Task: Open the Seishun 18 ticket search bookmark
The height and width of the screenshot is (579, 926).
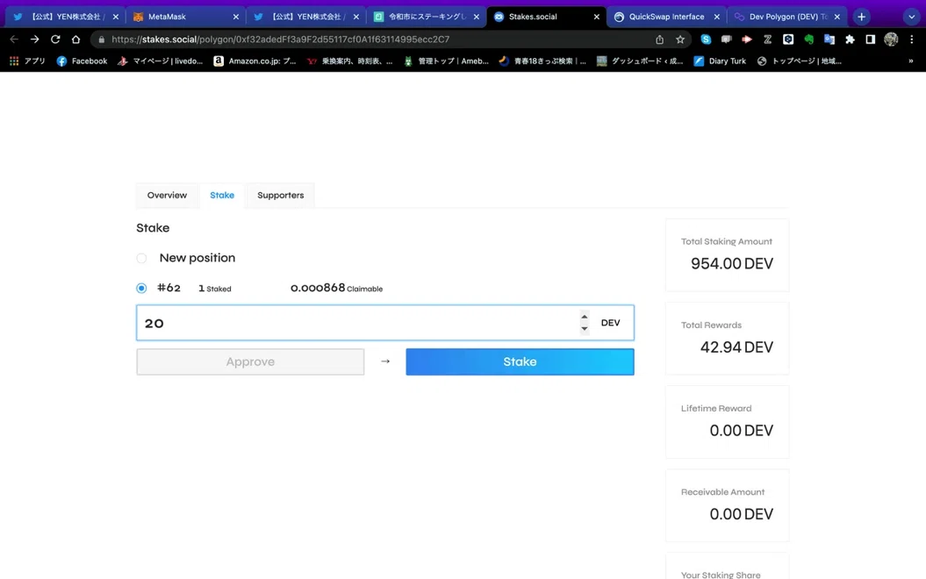Action: (x=542, y=61)
